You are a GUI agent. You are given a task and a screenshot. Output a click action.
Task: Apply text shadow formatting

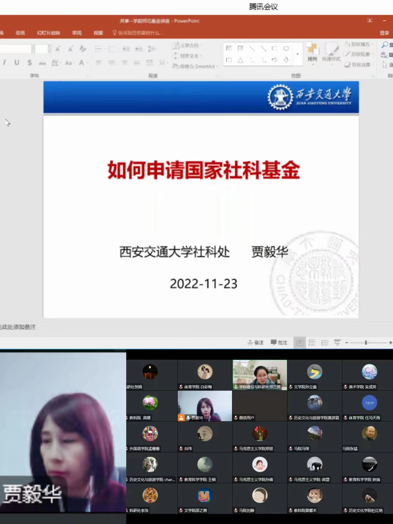tap(29, 63)
